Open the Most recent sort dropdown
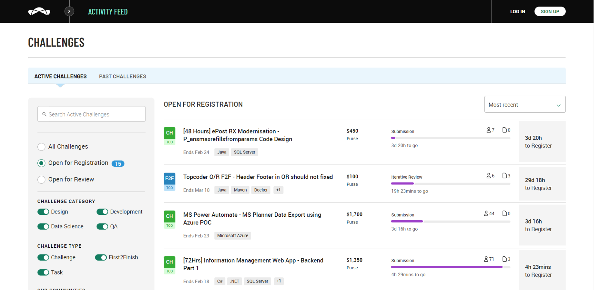 click(x=525, y=105)
